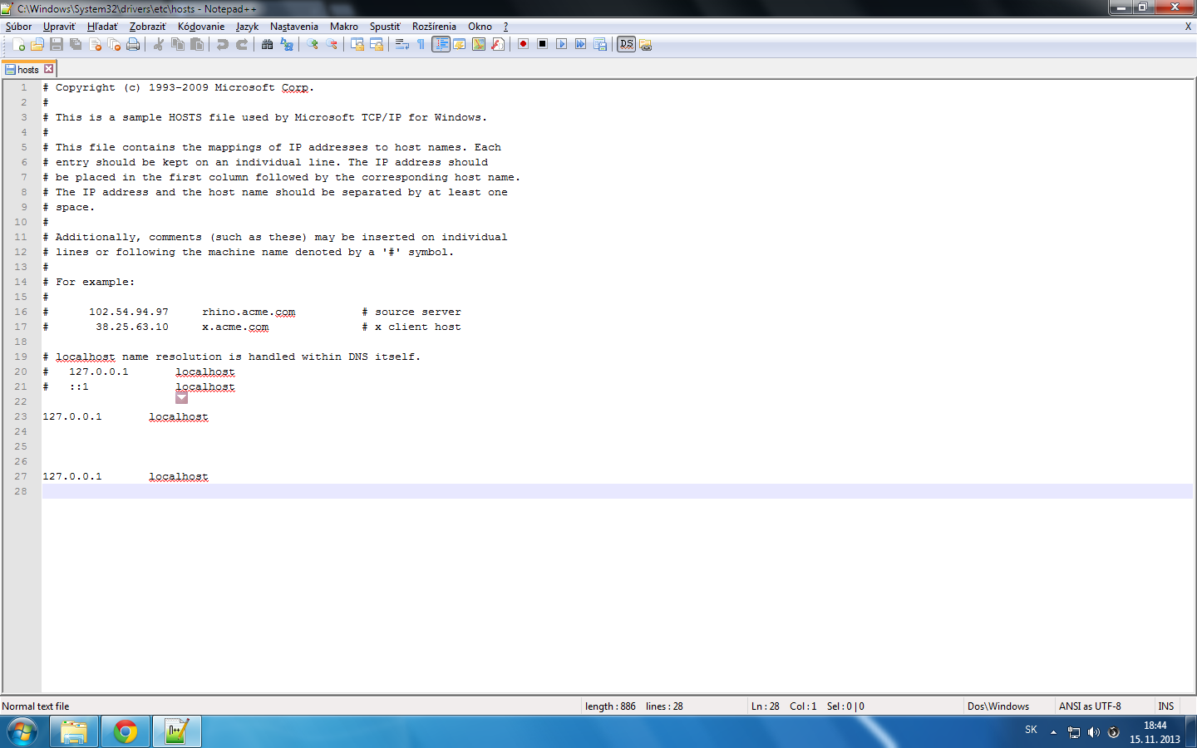
Task: Create a new document with the New toolbar icon
Action: 18,44
